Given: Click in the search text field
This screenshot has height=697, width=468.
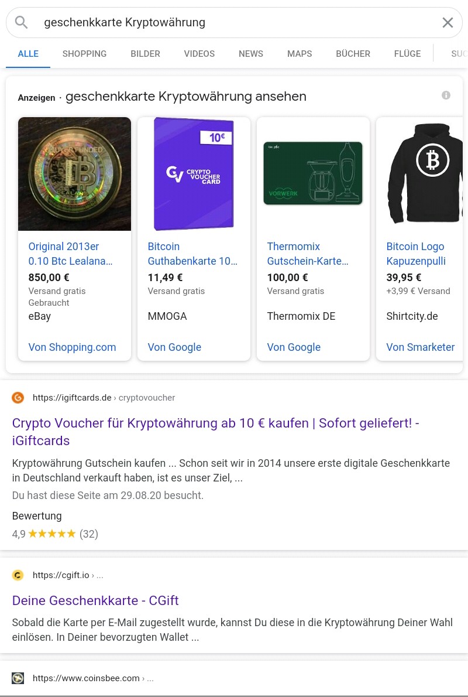Looking at the screenshot, I should tap(234, 23).
